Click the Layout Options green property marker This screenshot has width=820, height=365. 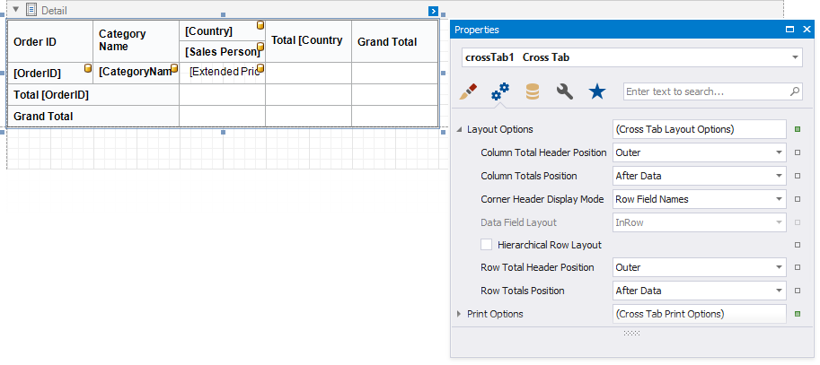point(797,129)
